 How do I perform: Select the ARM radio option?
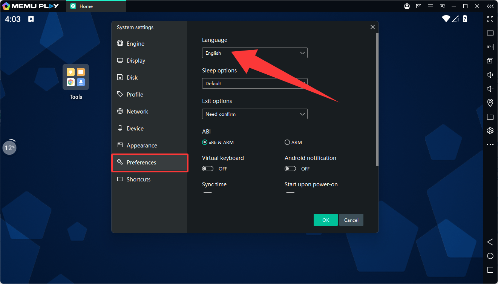pyautogui.click(x=287, y=143)
